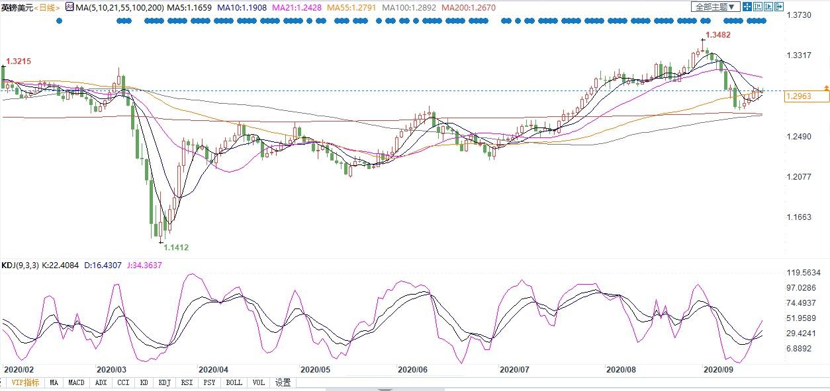Screen dimensions: 830x391
Task: Click the 英镑美元 symbol name
Action: pos(17,7)
